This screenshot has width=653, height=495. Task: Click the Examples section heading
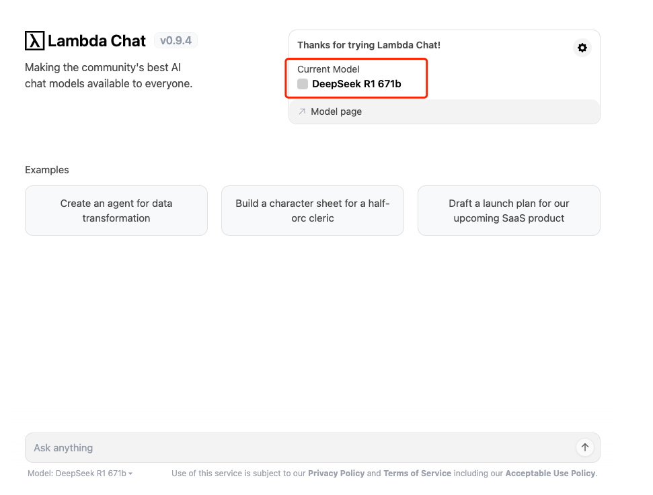[47, 170]
